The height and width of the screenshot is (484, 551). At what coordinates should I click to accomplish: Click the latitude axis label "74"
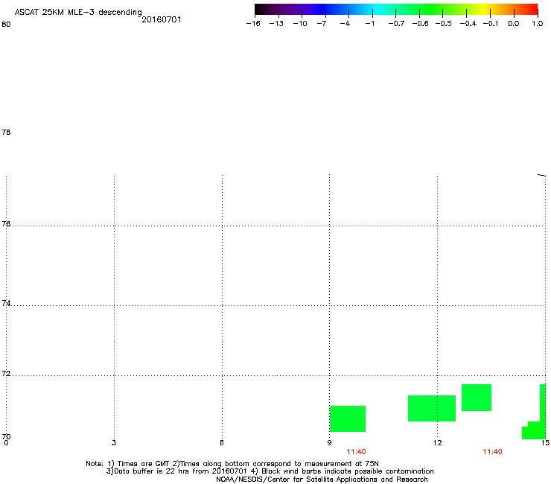tap(6, 303)
